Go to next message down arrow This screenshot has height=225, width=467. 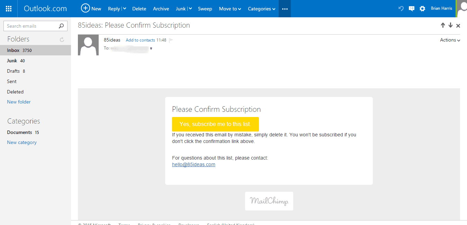click(450, 25)
